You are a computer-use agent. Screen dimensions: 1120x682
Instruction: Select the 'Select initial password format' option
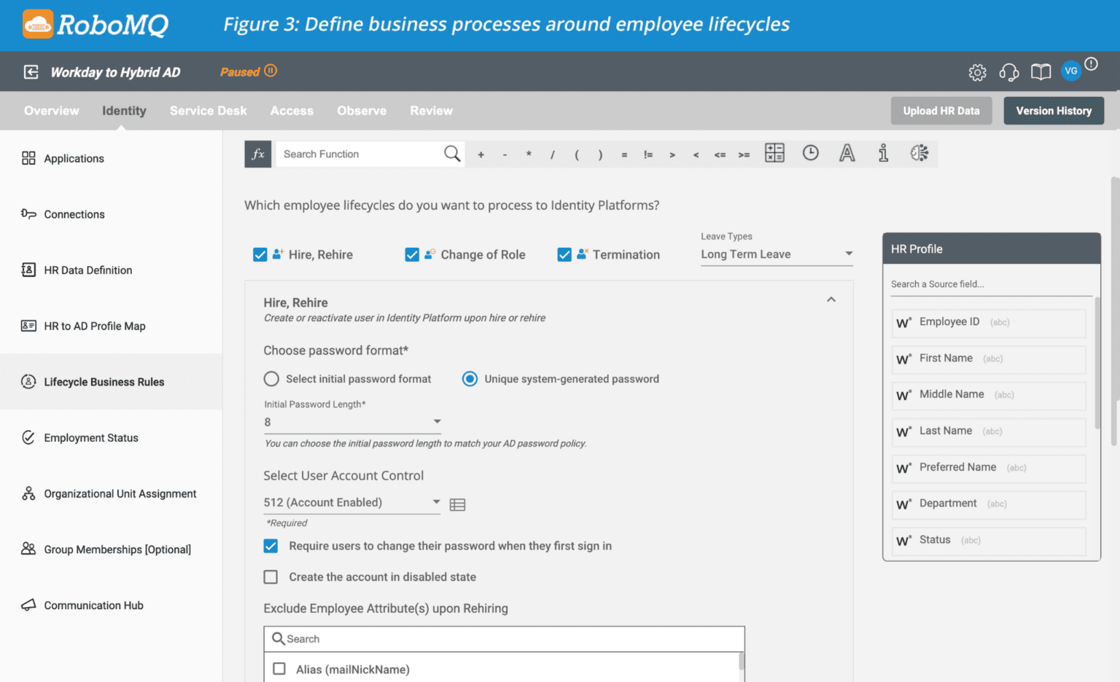271,379
